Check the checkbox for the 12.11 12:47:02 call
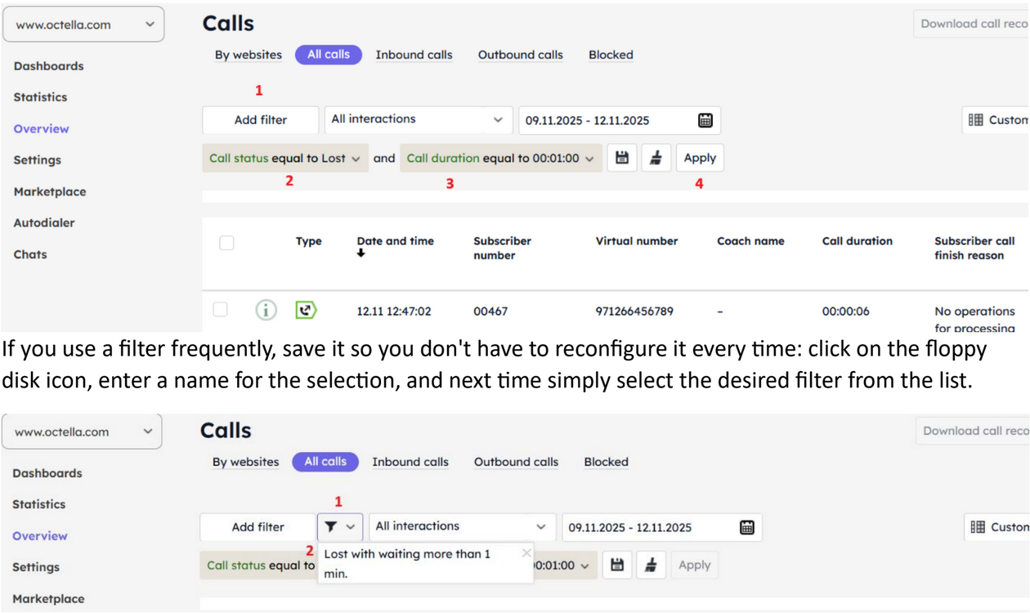Screen dimensions: 1030x613 [221, 310]
